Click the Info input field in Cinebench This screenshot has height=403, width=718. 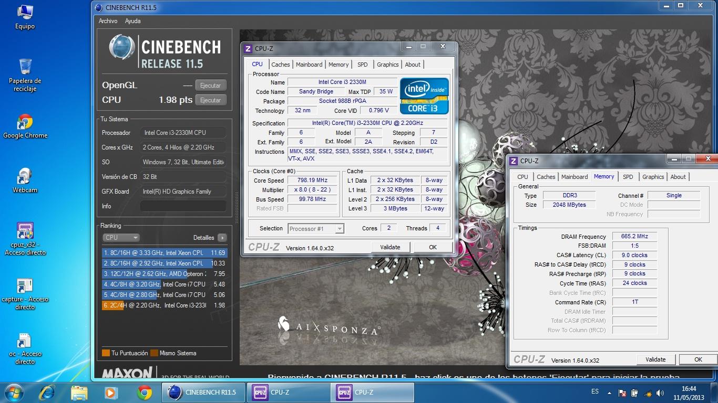click(x=183, y=206)
